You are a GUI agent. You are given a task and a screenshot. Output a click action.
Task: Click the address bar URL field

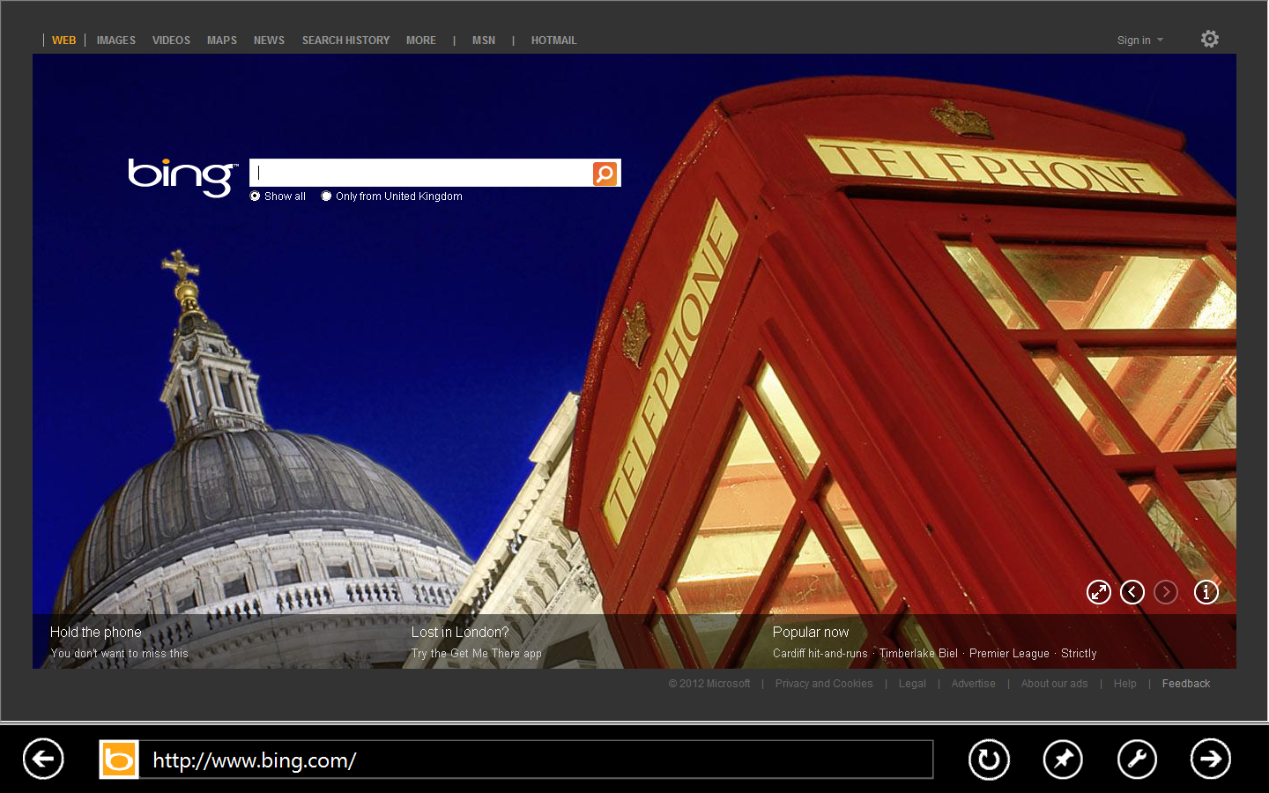(x=537, y=760)
